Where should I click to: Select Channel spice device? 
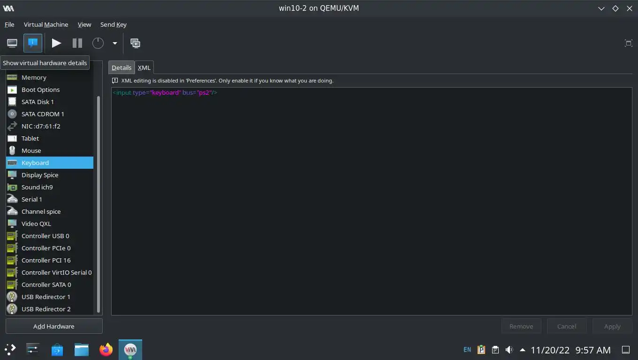[50, 211]
